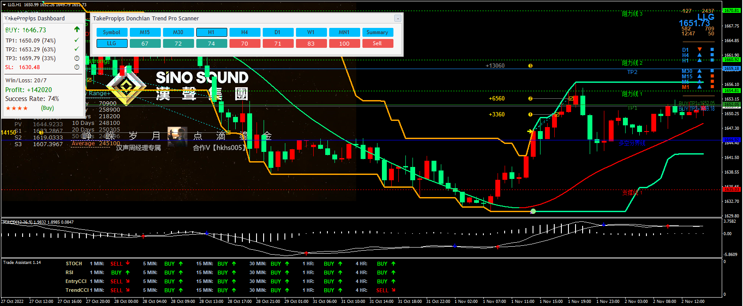Click the Success Rate: 74% text
Viewport: 743px width, 306px height.
(x=32, y=99)
